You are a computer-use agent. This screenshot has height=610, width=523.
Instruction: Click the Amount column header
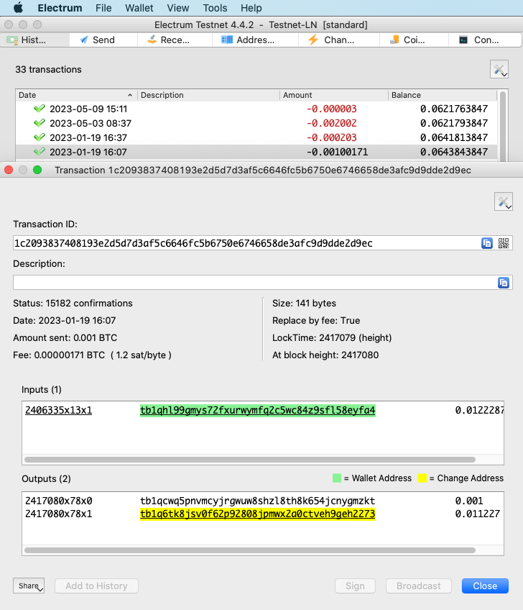pos(334,95)
